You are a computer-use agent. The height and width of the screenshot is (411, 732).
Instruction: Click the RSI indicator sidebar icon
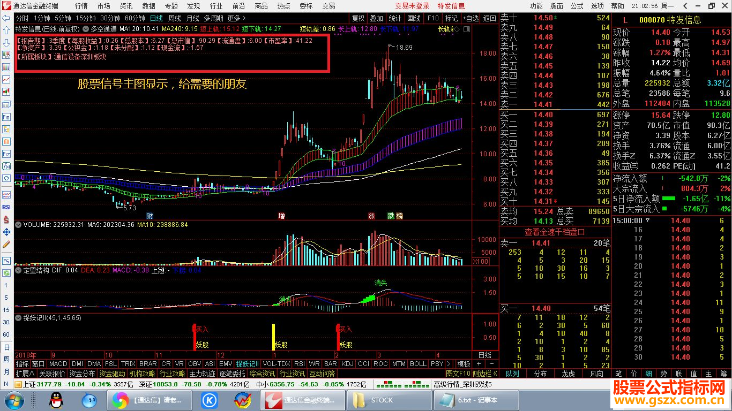coord(6,207)
